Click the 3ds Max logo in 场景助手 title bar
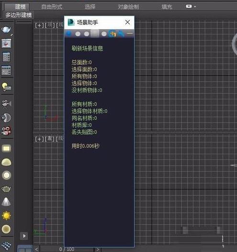Viewport: 237px width, 252px height. coord(71,22)
